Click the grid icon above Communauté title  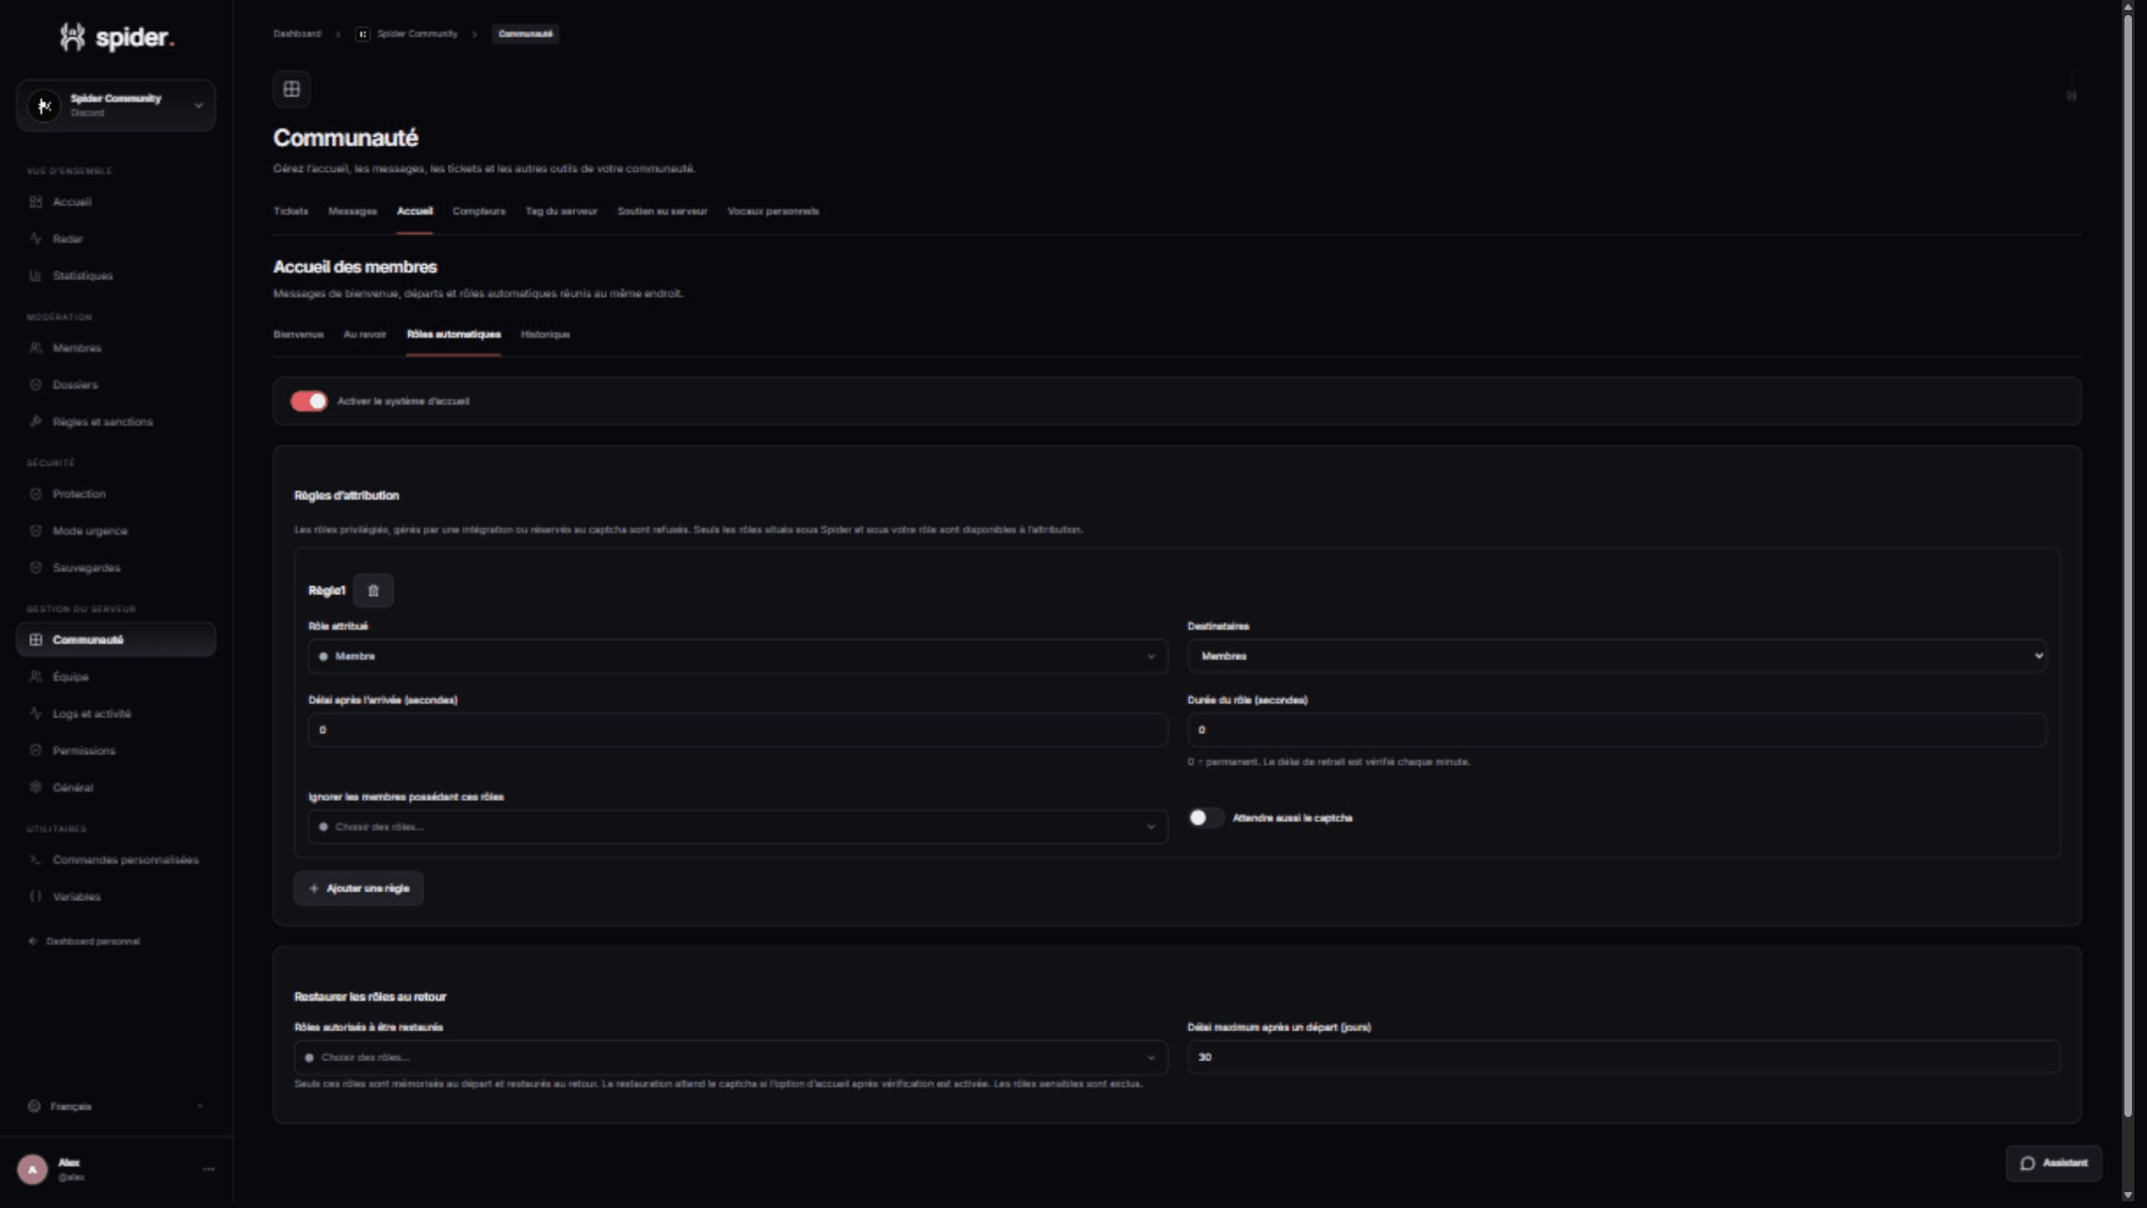tap(292, 89)
